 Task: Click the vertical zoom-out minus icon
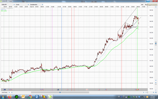[156, 90]
